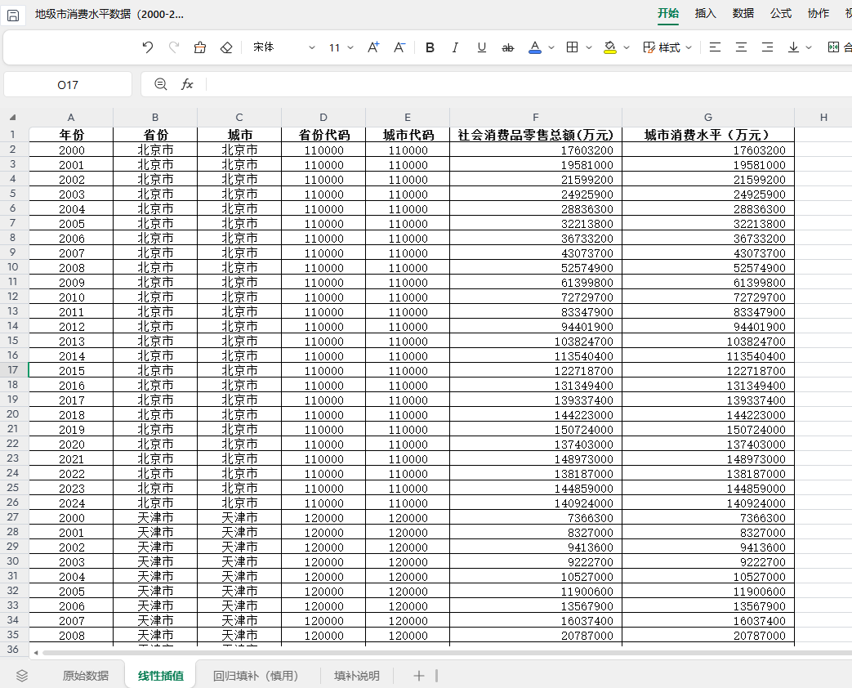The height and width of the screenshot is (688, 852).
Task: Open the 插入 ribbon tab
Action: 705,14
